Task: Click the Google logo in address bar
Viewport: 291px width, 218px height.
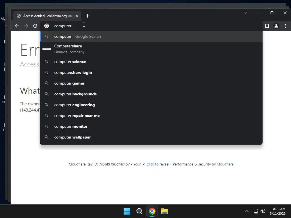Action: (x=47, y=26)
